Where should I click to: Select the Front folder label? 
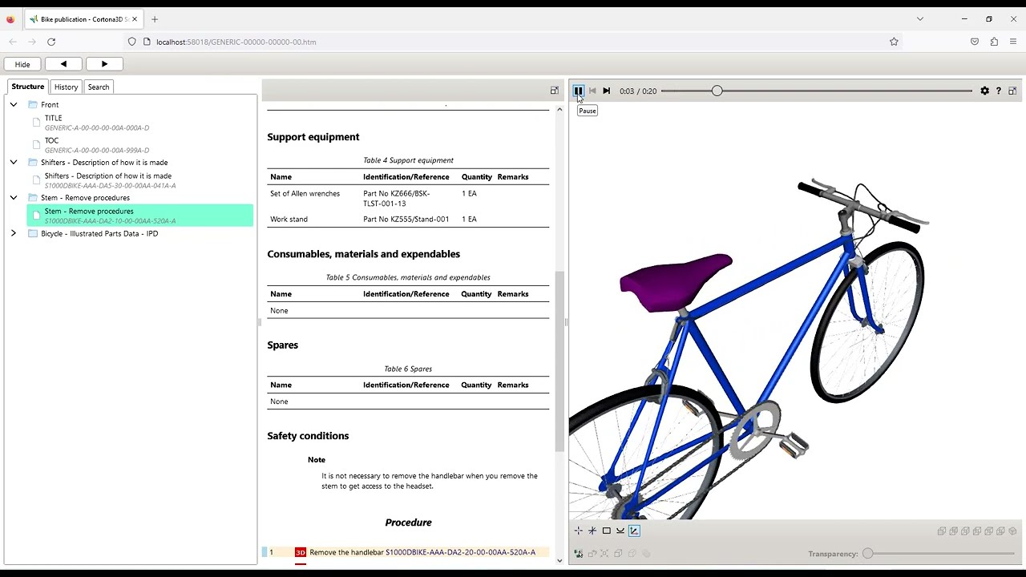pyautogui.click(x=50, y=105)
